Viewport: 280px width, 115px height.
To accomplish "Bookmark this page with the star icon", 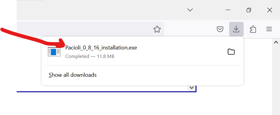I will (157, 29).
